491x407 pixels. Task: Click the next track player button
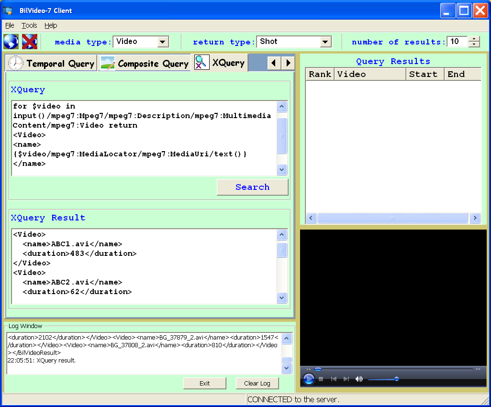[346, 379]
